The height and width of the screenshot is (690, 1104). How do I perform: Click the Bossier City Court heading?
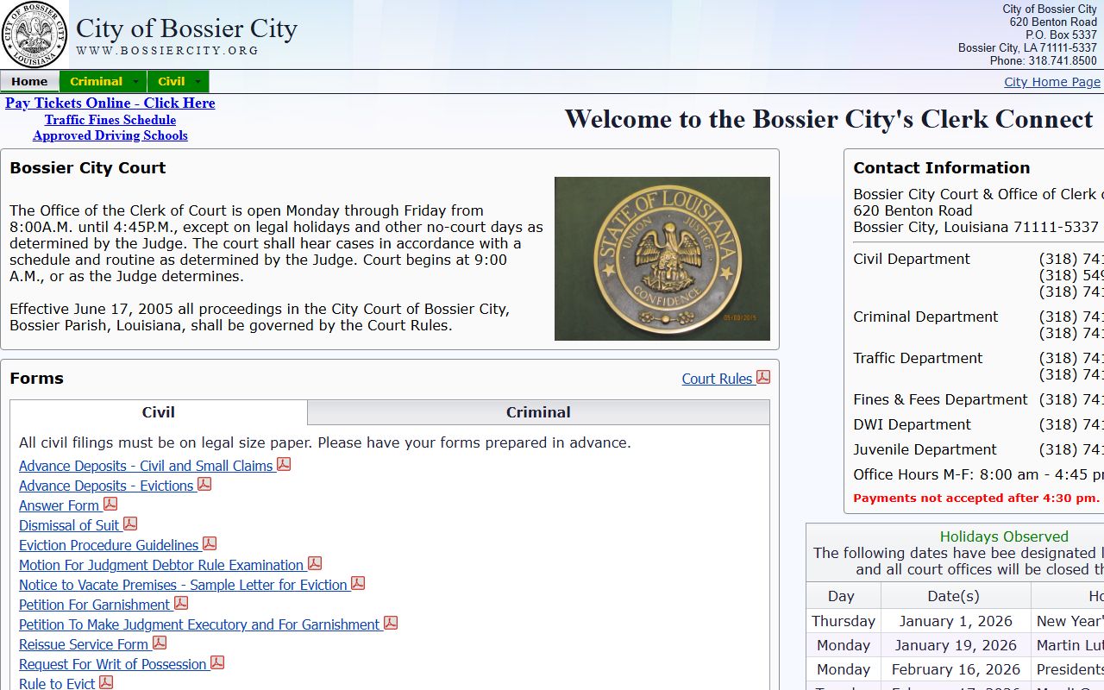pyautogui.click(x=88, y=168)
